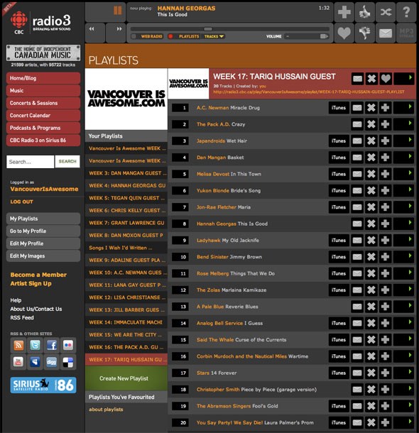Skip forward to the next track
The width and height of the screenshot is (419, 433).
pyautogui.click(x=119, y=29)
